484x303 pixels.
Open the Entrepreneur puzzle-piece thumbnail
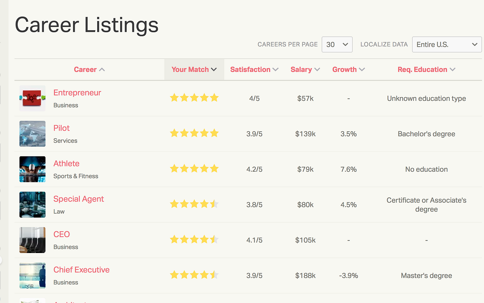32,98
